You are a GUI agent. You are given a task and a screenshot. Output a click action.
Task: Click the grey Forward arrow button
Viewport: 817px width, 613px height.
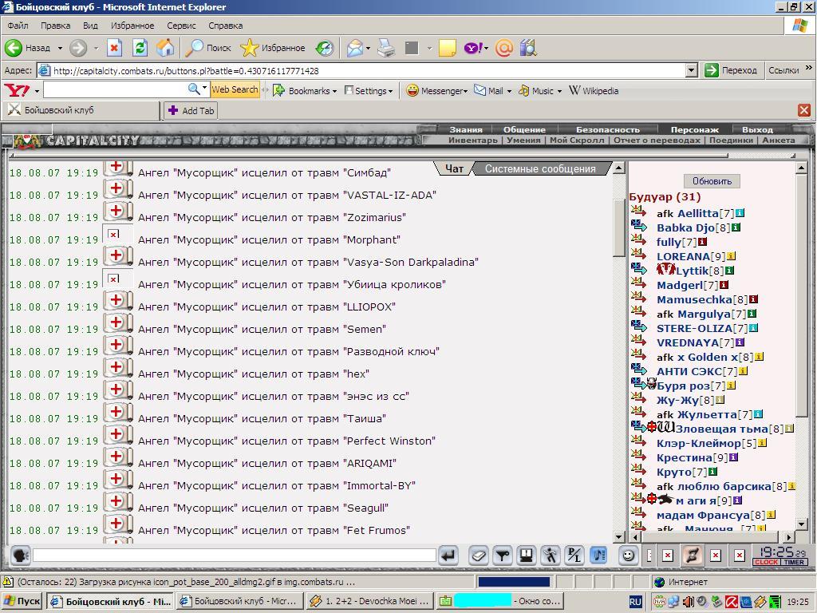(x=78, y=48)
